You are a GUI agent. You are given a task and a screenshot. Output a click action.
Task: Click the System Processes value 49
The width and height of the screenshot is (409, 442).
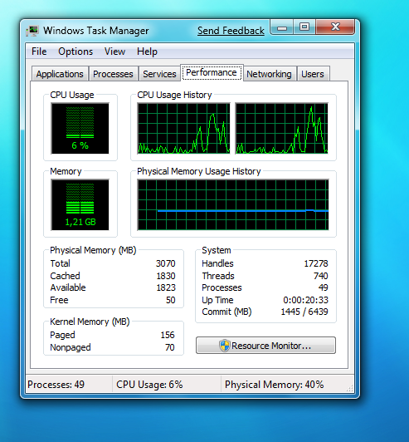coord(324,287)
